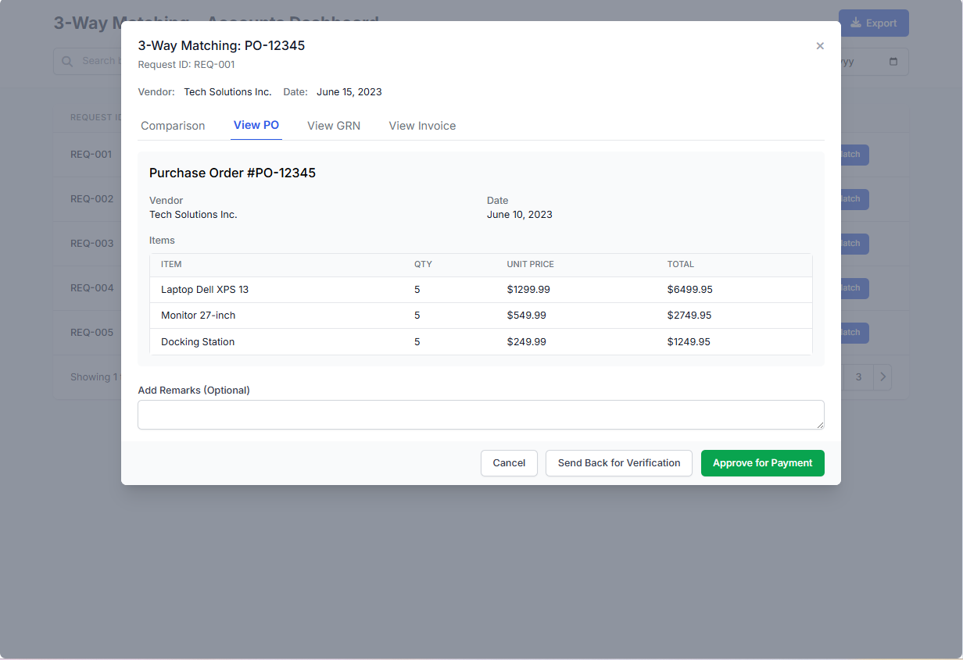Click the $1299.99 unit price
This screenshot has height=660, width=963.
(528, 290)
